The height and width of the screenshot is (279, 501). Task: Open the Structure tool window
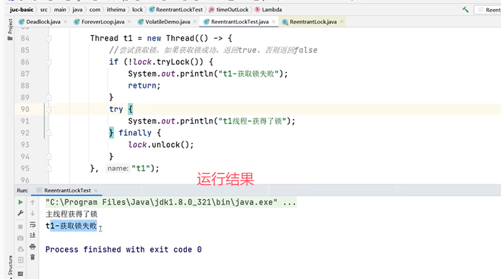point(10,266)
